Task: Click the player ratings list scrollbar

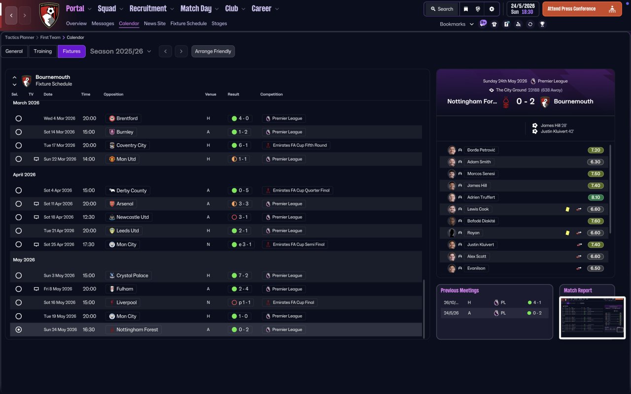Action: coord(610,189)
